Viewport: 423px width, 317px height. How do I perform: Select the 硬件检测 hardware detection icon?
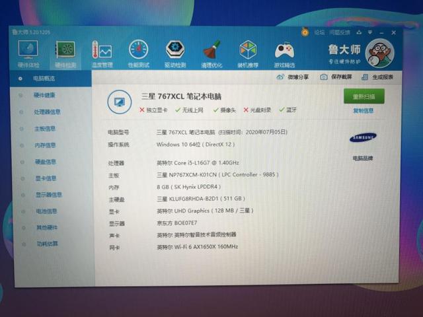point(65,54)
